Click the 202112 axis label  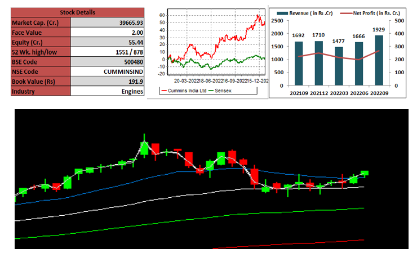point(319,93)
